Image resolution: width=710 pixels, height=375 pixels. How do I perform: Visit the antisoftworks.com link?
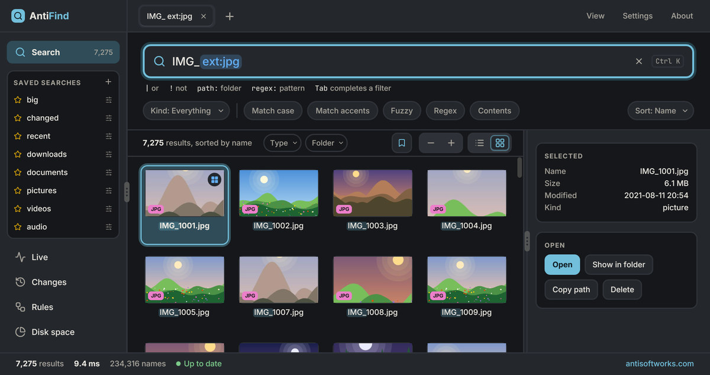point(660,364)
